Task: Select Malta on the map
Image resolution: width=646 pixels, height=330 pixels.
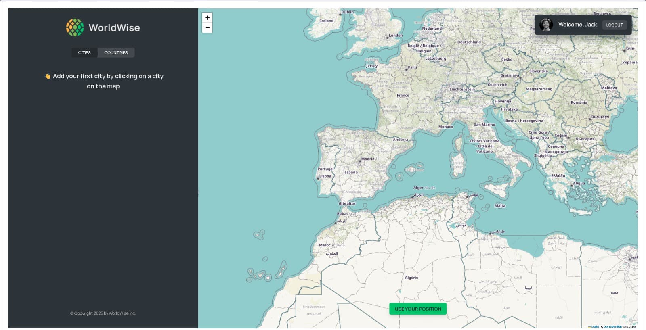Action: click(x=500, y=206)
